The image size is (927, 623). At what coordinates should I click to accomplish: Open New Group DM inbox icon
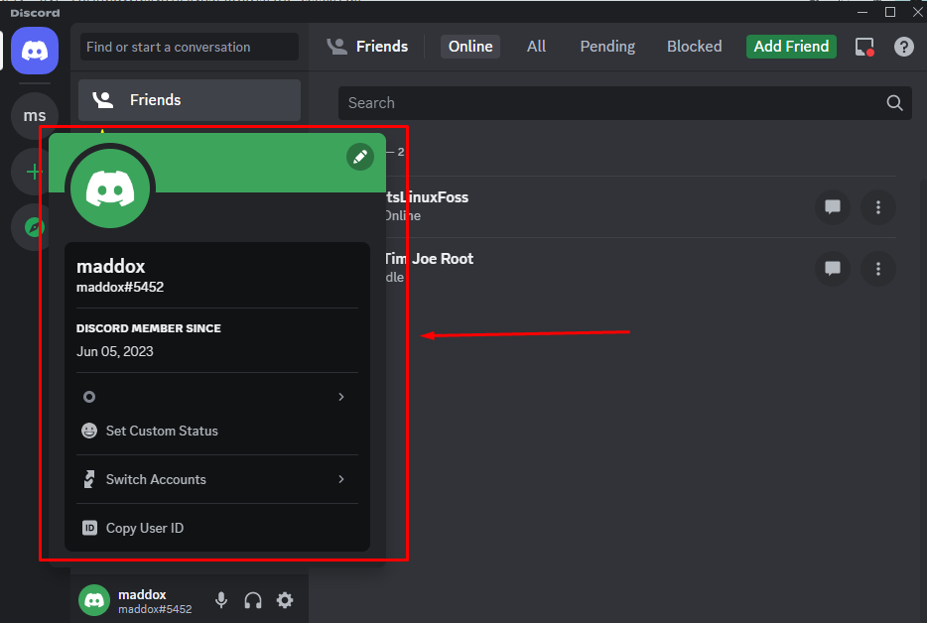tap(864, 47)
